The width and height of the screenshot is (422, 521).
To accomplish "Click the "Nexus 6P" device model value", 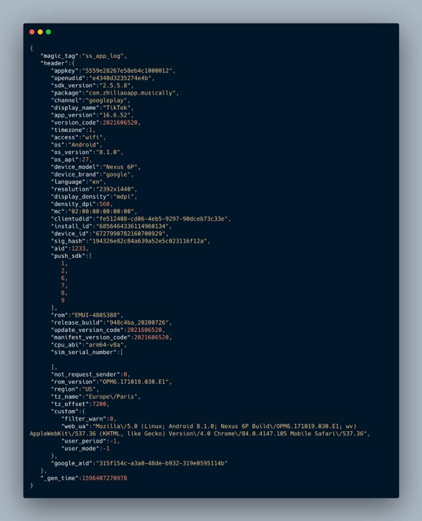I will 120,167.
